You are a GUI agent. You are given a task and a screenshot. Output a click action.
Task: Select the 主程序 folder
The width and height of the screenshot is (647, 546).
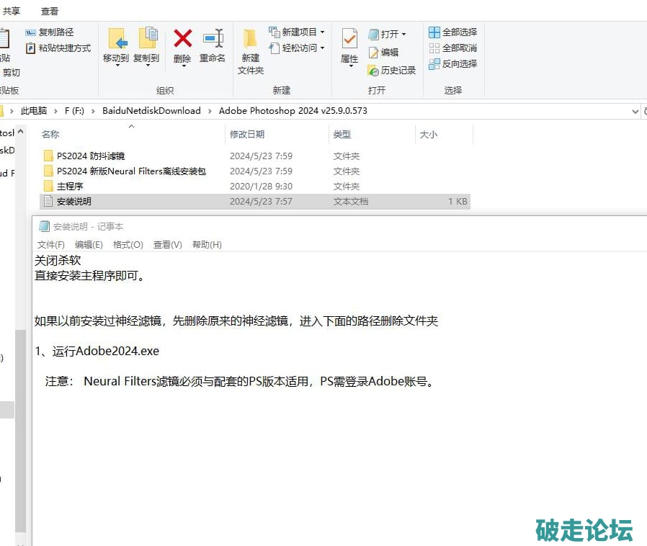[x=70, y=187]
